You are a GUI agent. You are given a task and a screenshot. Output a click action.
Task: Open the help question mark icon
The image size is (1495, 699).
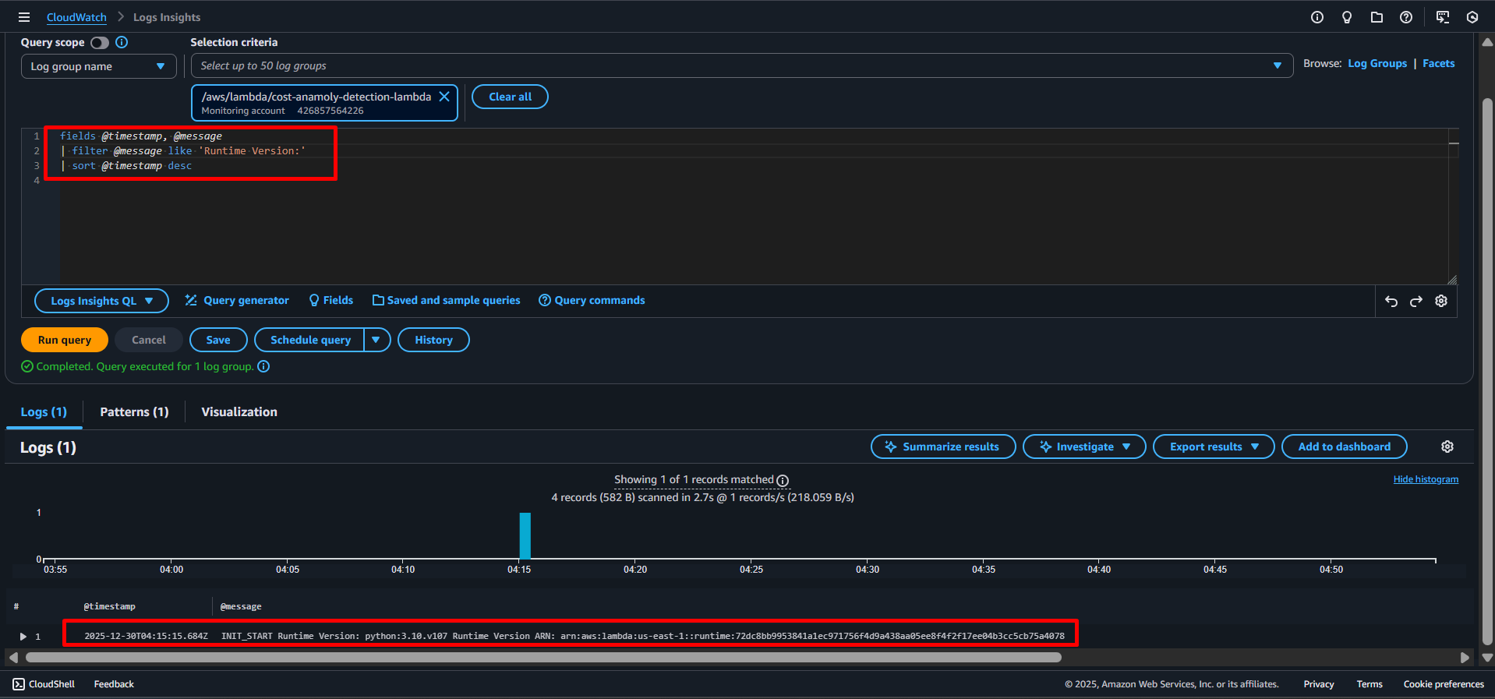click(1406, 17)
